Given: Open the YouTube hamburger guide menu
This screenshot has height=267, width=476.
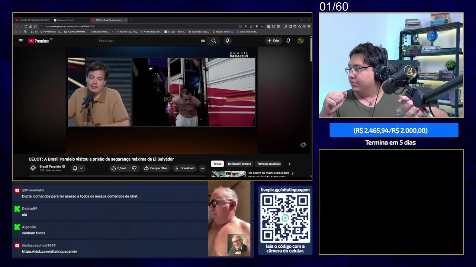Looking at the screenshot, I should [x=21, y=41].
